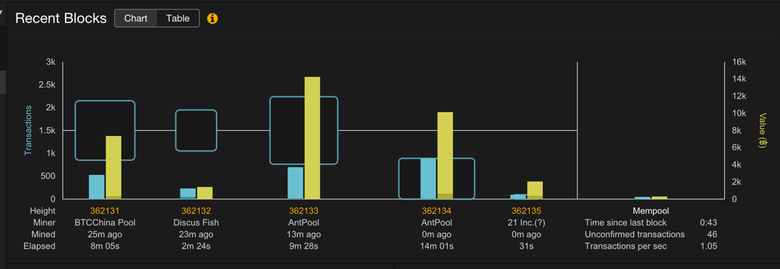
Task: Select the rounded block outline for BTCChina Pool
Action: pyautogui.click(x=105, y=131)
